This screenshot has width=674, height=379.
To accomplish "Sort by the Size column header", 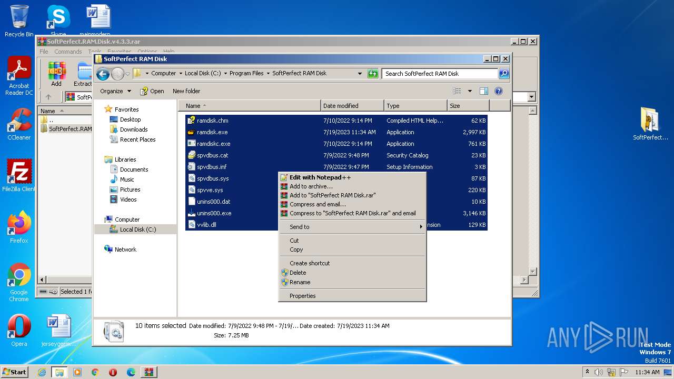I will coord(467,106).
